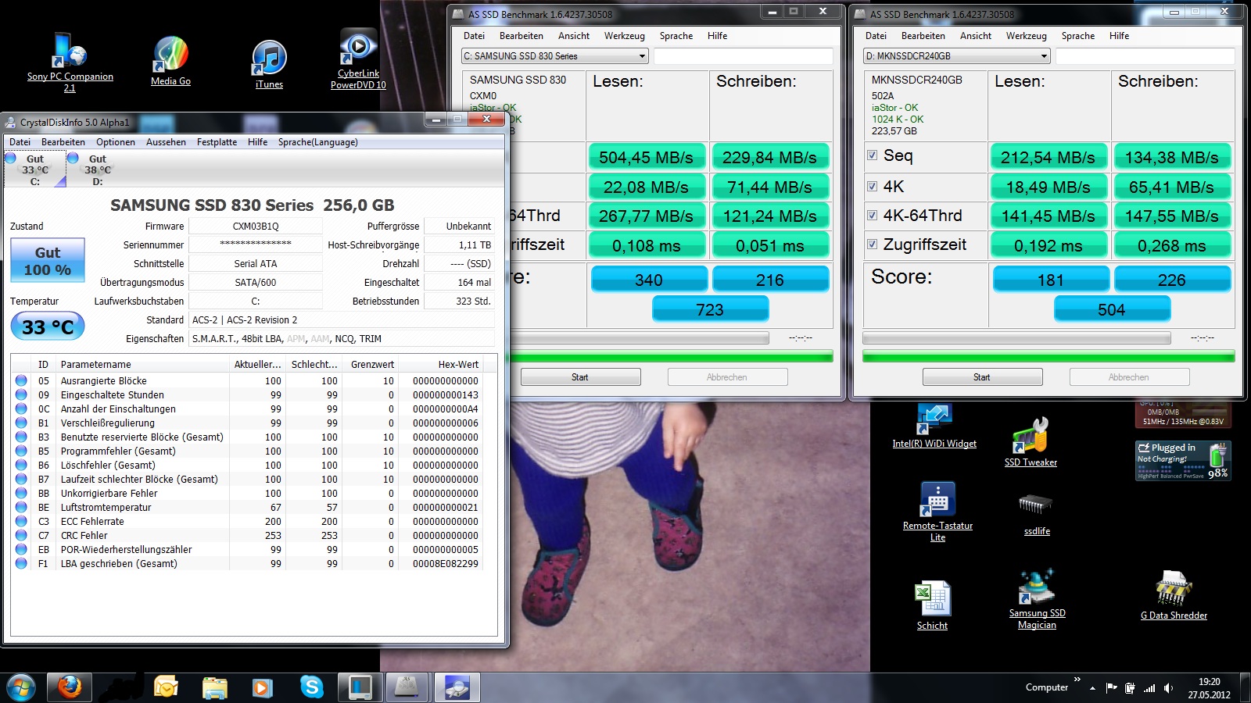
Task: Open the taskbar clock showing 19:20
Action: (1209, 688)
